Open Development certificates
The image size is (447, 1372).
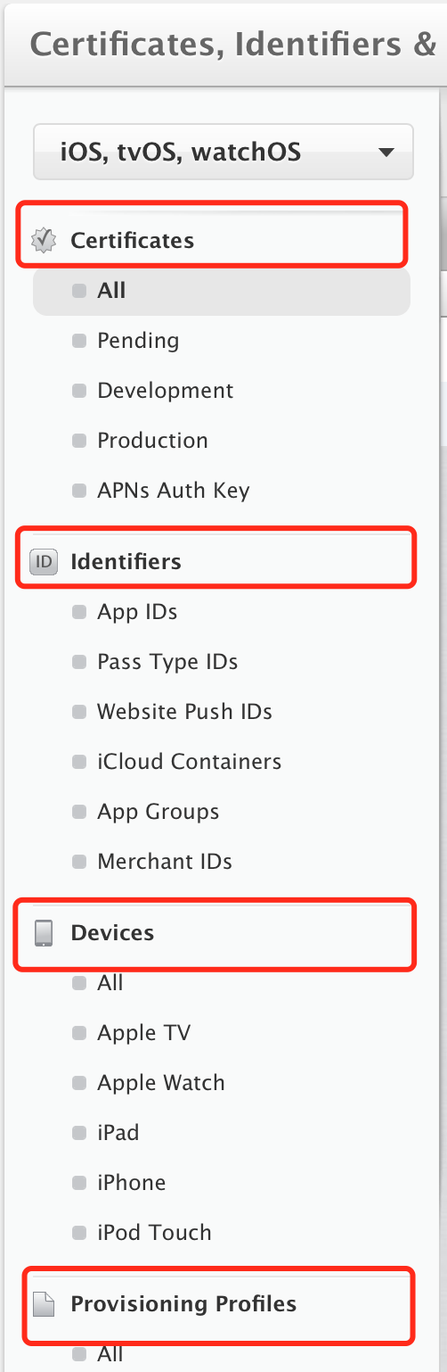point(166,391)
